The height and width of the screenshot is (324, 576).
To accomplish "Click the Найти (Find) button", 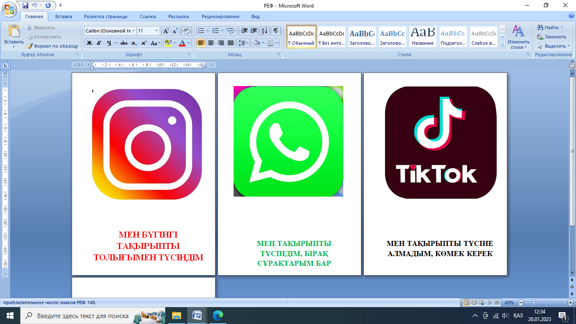I will (x=551, y=27).
